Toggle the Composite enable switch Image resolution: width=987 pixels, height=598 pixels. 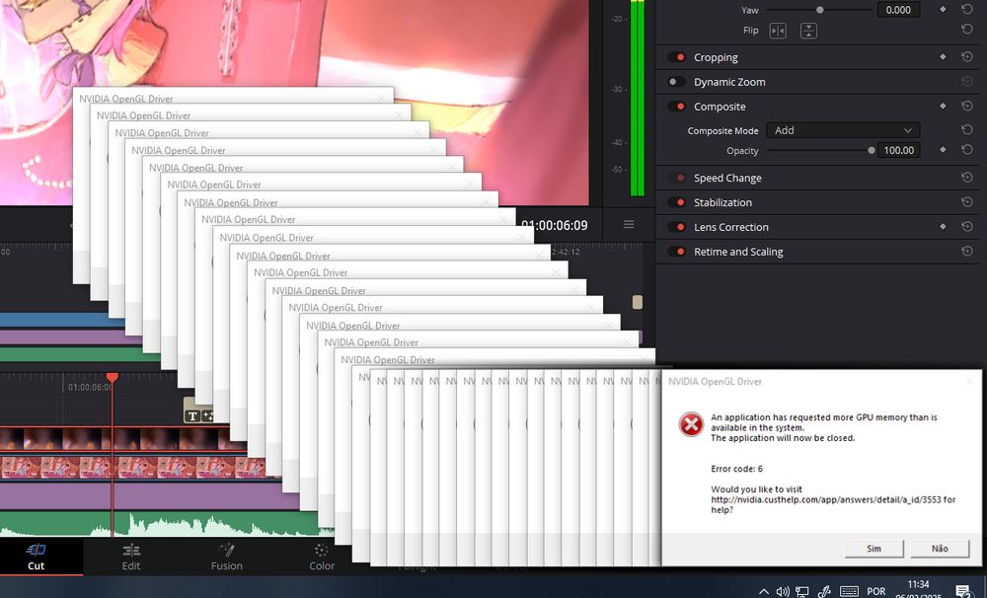(x=677, y=107)
